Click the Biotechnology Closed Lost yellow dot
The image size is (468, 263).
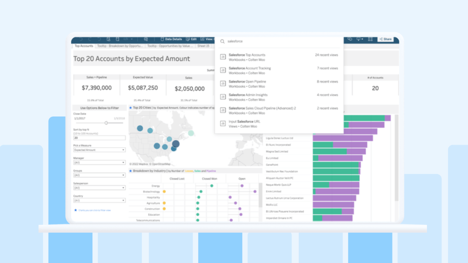(164, 192)
